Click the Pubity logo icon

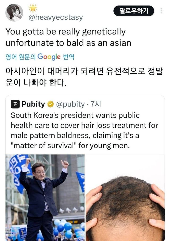pyautogui.click(x=15, y=104)
